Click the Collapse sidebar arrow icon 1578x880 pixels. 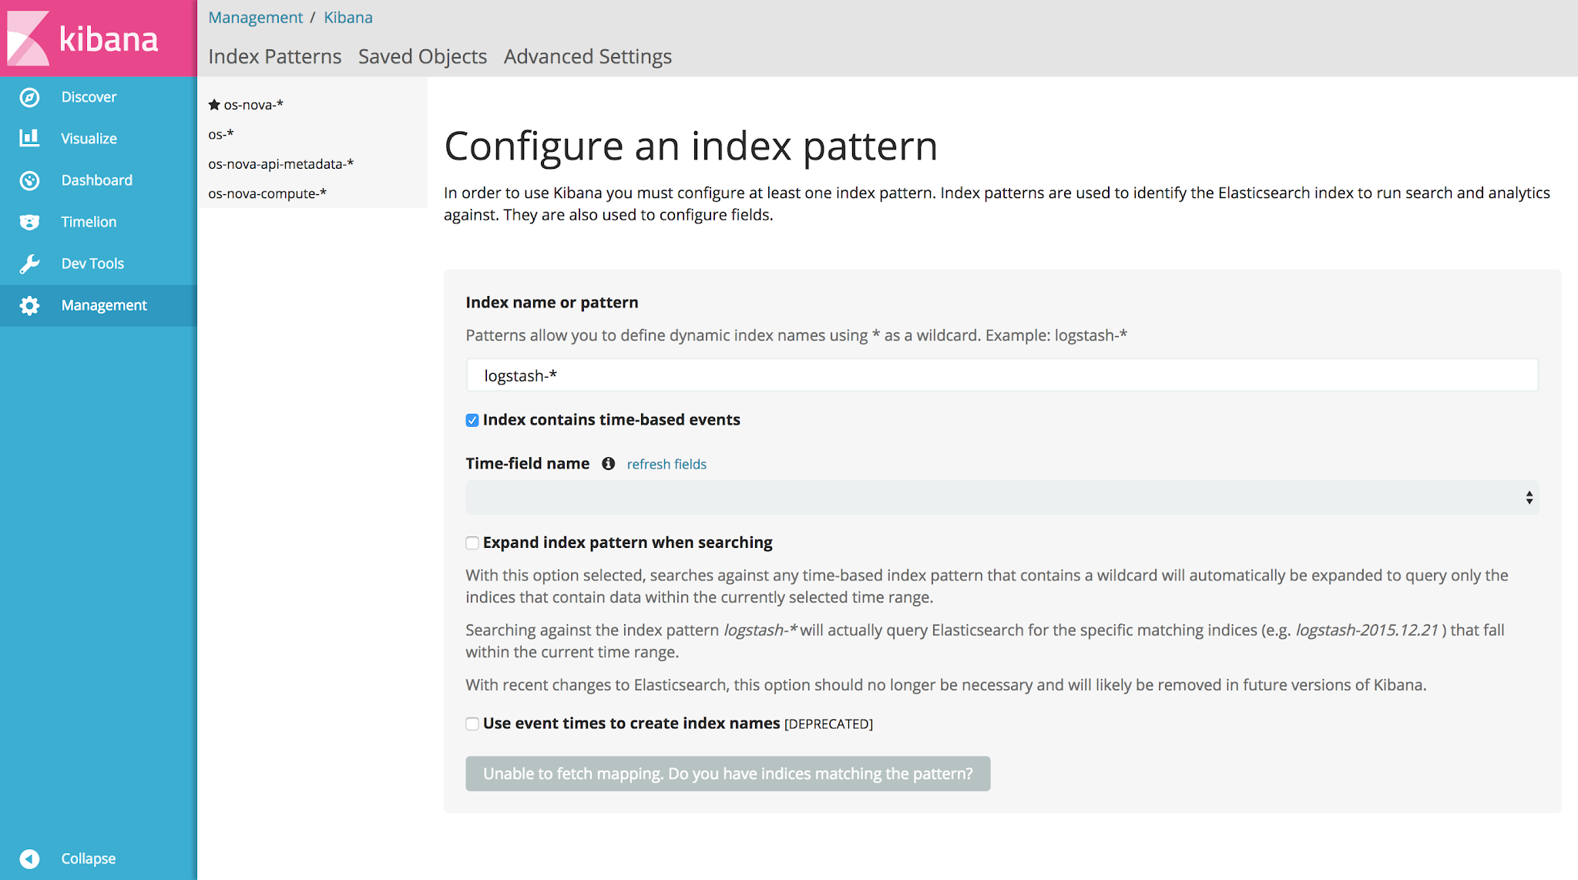(29, 858)
